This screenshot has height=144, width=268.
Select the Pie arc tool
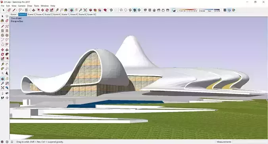[x=7, y=44]
